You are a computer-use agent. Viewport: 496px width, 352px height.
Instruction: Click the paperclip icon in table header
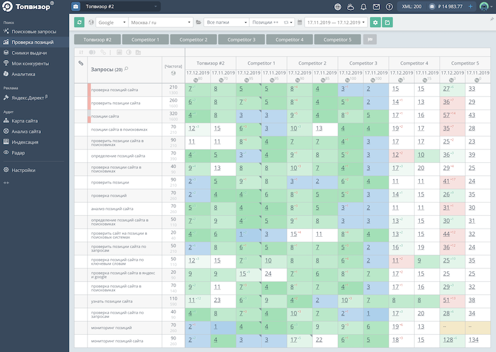[81, 63]
